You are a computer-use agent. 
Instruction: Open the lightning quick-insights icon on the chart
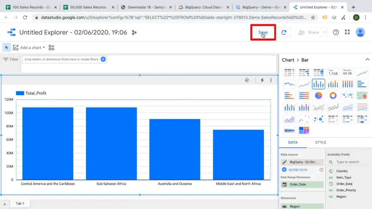pyautogui.click(x=262, y=80)
